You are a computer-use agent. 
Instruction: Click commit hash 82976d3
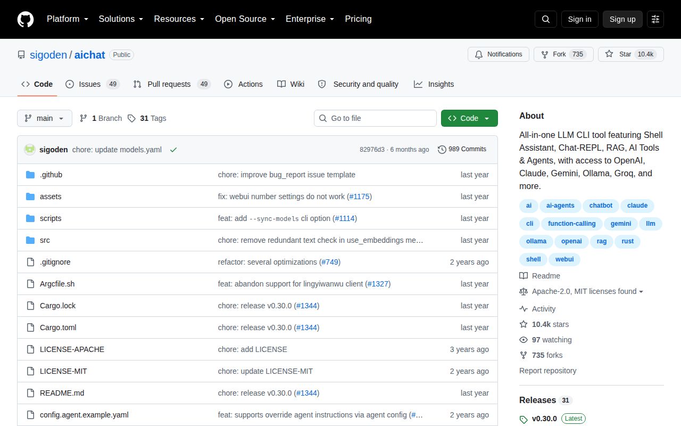(372, 150)
